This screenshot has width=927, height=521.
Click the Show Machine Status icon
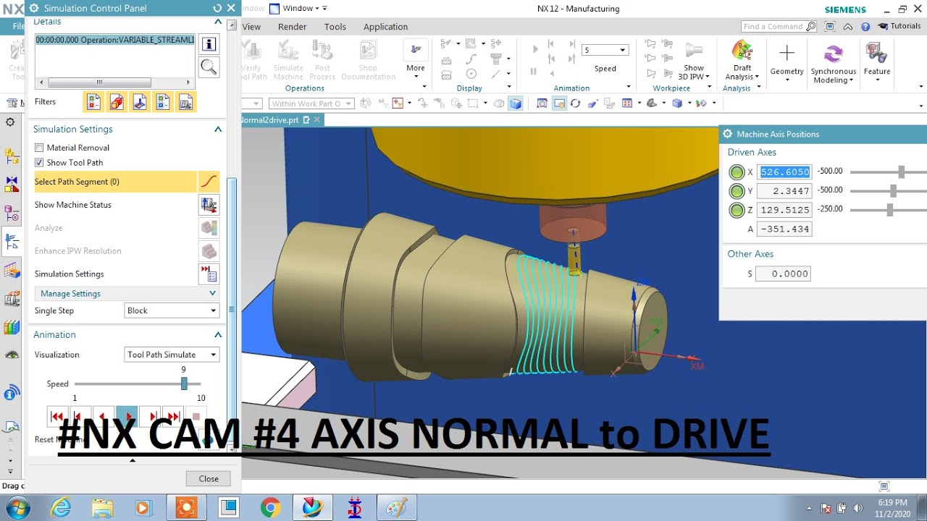[x=209, y=205]
